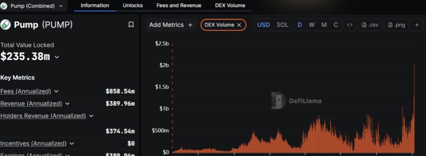Select daily (D) chart interval
The image size is (426, 156).
[x=300, y=25]
